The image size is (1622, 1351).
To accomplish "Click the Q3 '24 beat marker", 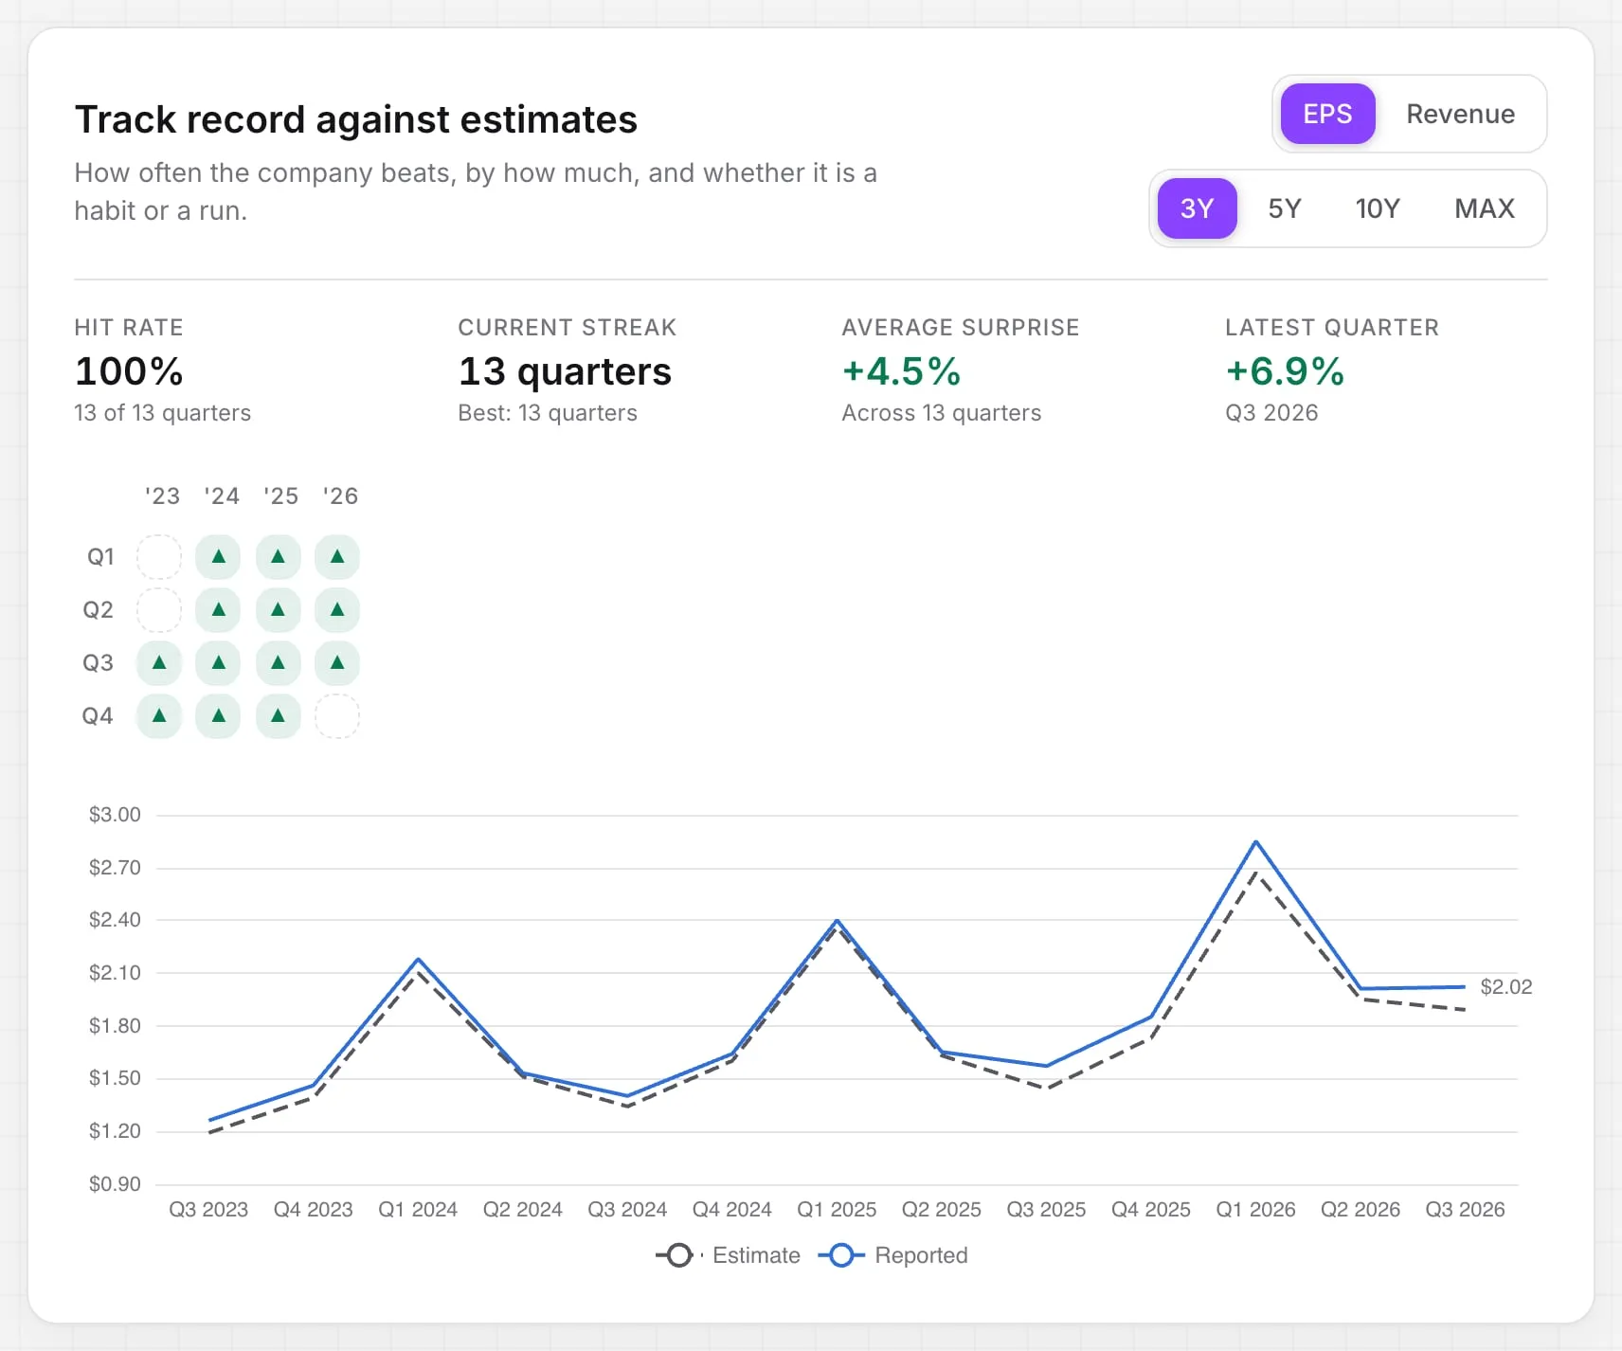I will tap(218, 662).
